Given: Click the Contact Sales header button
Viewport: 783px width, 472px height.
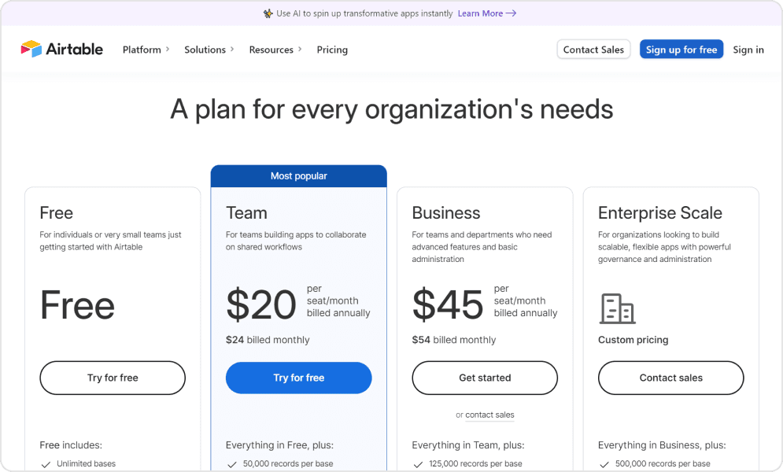Looking at the screenshot, I should [x=593, y=50].
